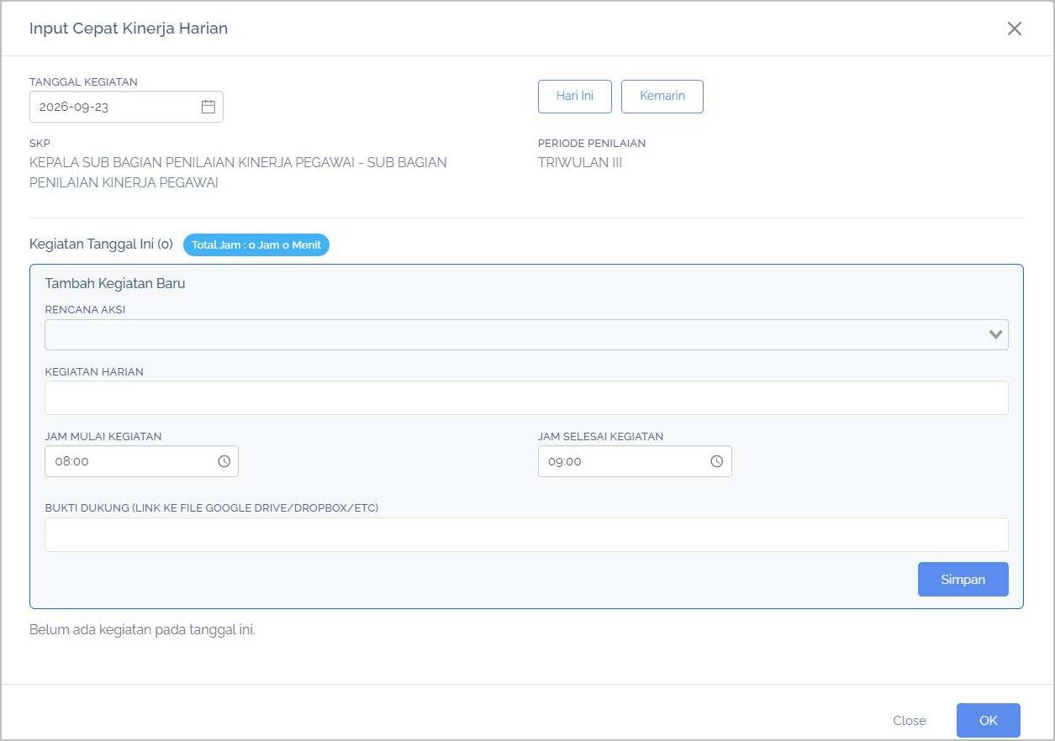This screenshot has height=741, width=1055.
Task: Click the clock icon in Jam Mulai Kegiatan
Action: pyautogui.click(x=224, y=461)
